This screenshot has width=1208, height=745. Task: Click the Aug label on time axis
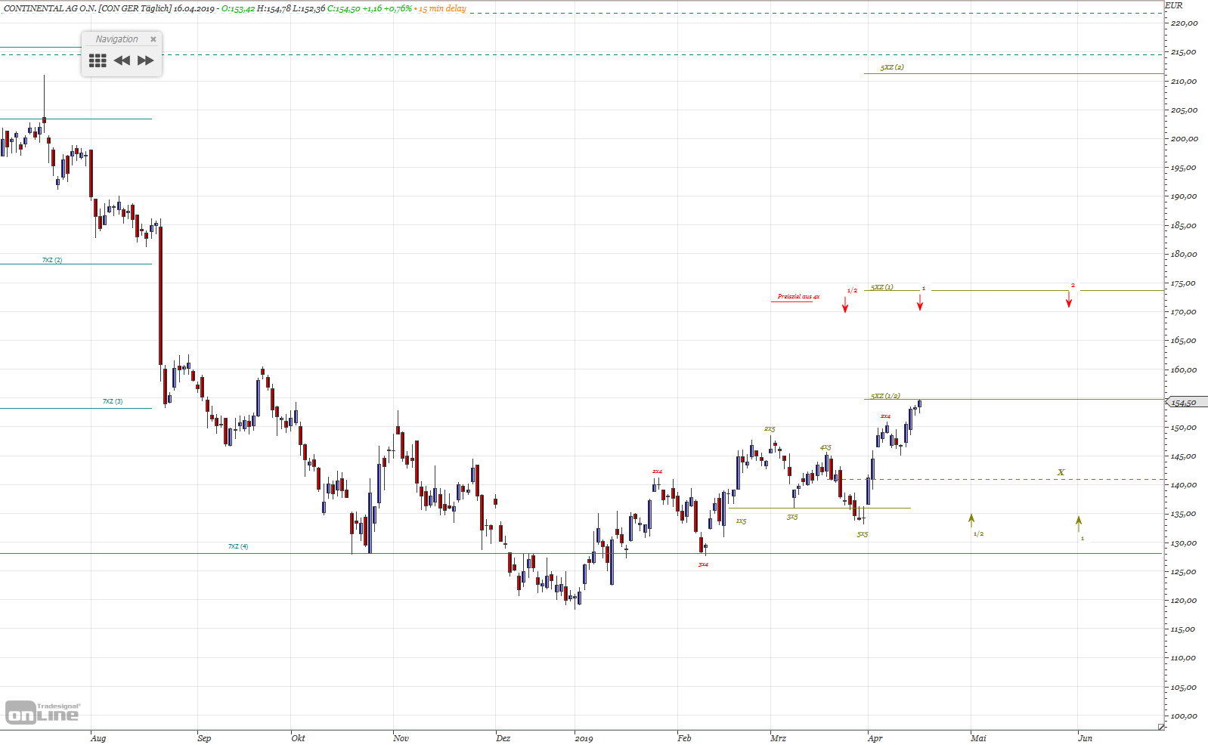[98, 738]
